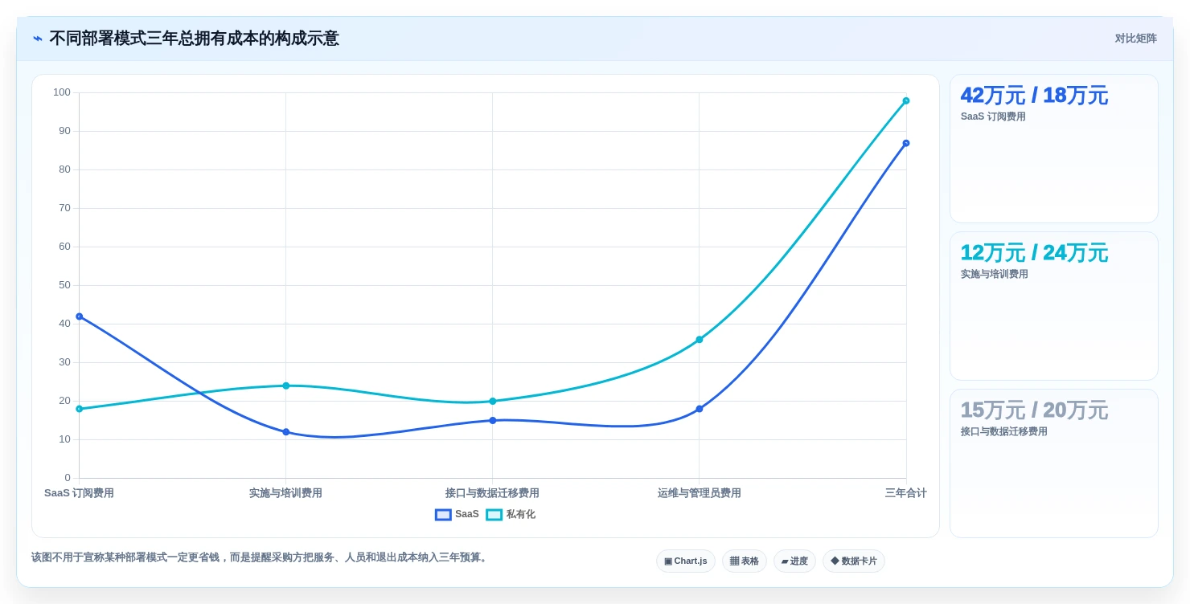The image size is (1190, 604).
Task: Click the y-axis value 50
Action: [64, 285]
